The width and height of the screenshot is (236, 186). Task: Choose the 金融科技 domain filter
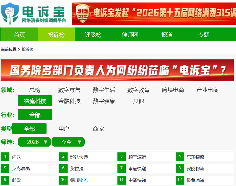pyautogui.click(x=69, y=101)
